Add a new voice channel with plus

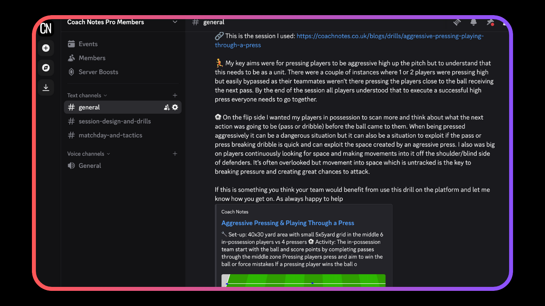[175, 154]
